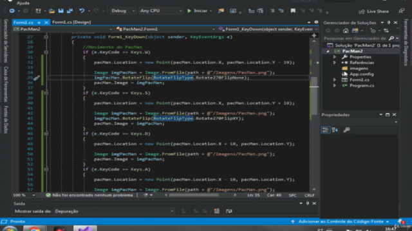
Task: Open the Caixa de Ferramentas side tab
Action: pyautogui.click(x=6, y=84)
